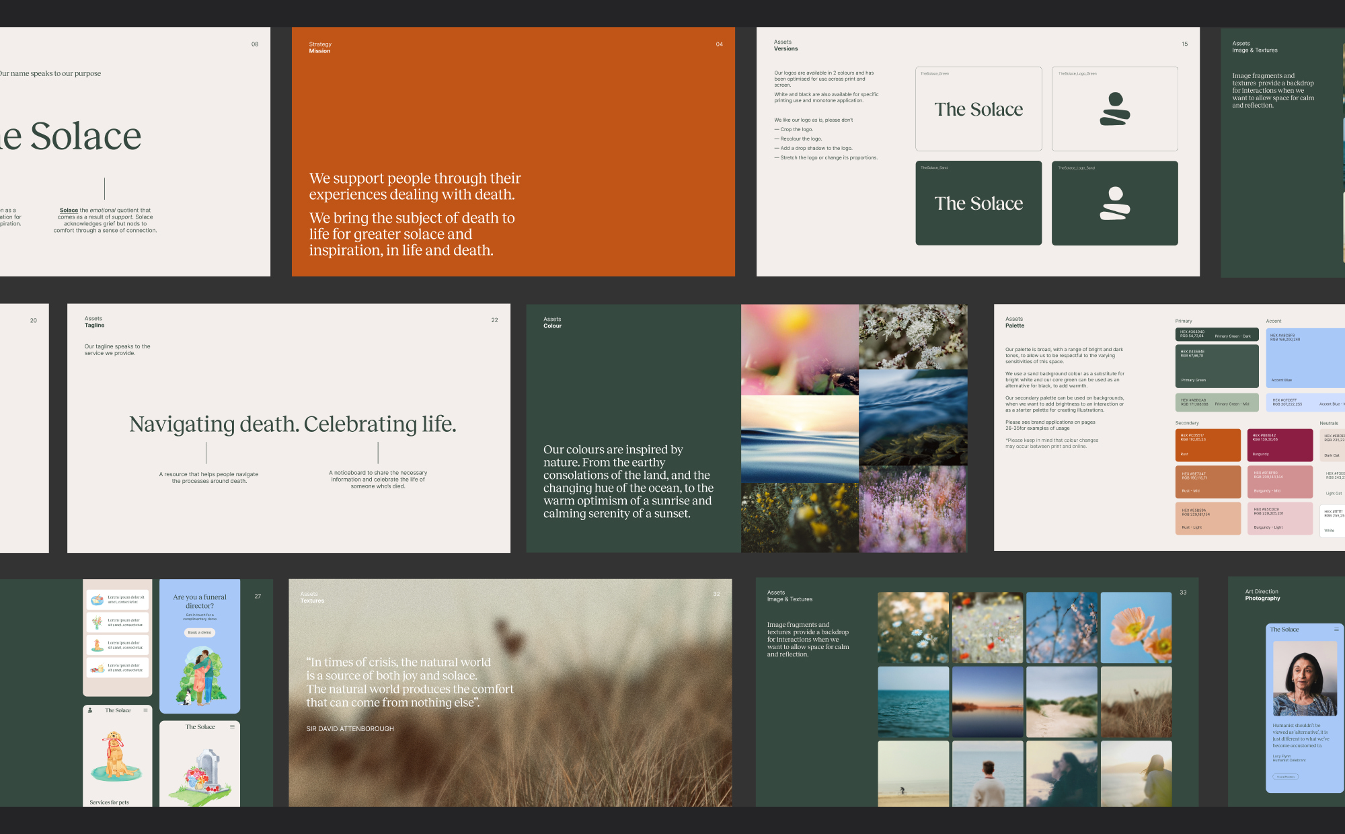
Task: Click the Services for pets text
Action: 110,802
